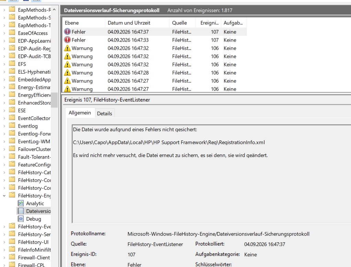351x267 pixels.
Task: Click the Debug log icon in the tree
Action: click(21, 219)
